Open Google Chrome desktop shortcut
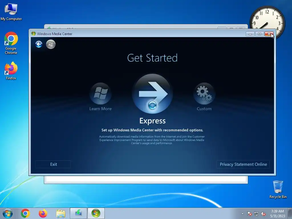This screenshot has width=292, height=219. click(11, 43)
